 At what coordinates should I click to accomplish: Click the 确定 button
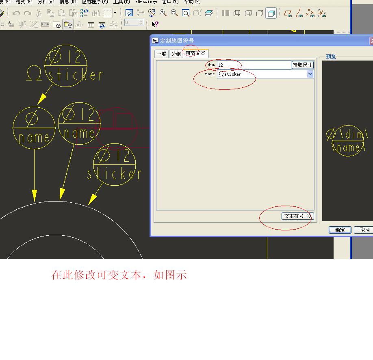click(x=340, y=230)
